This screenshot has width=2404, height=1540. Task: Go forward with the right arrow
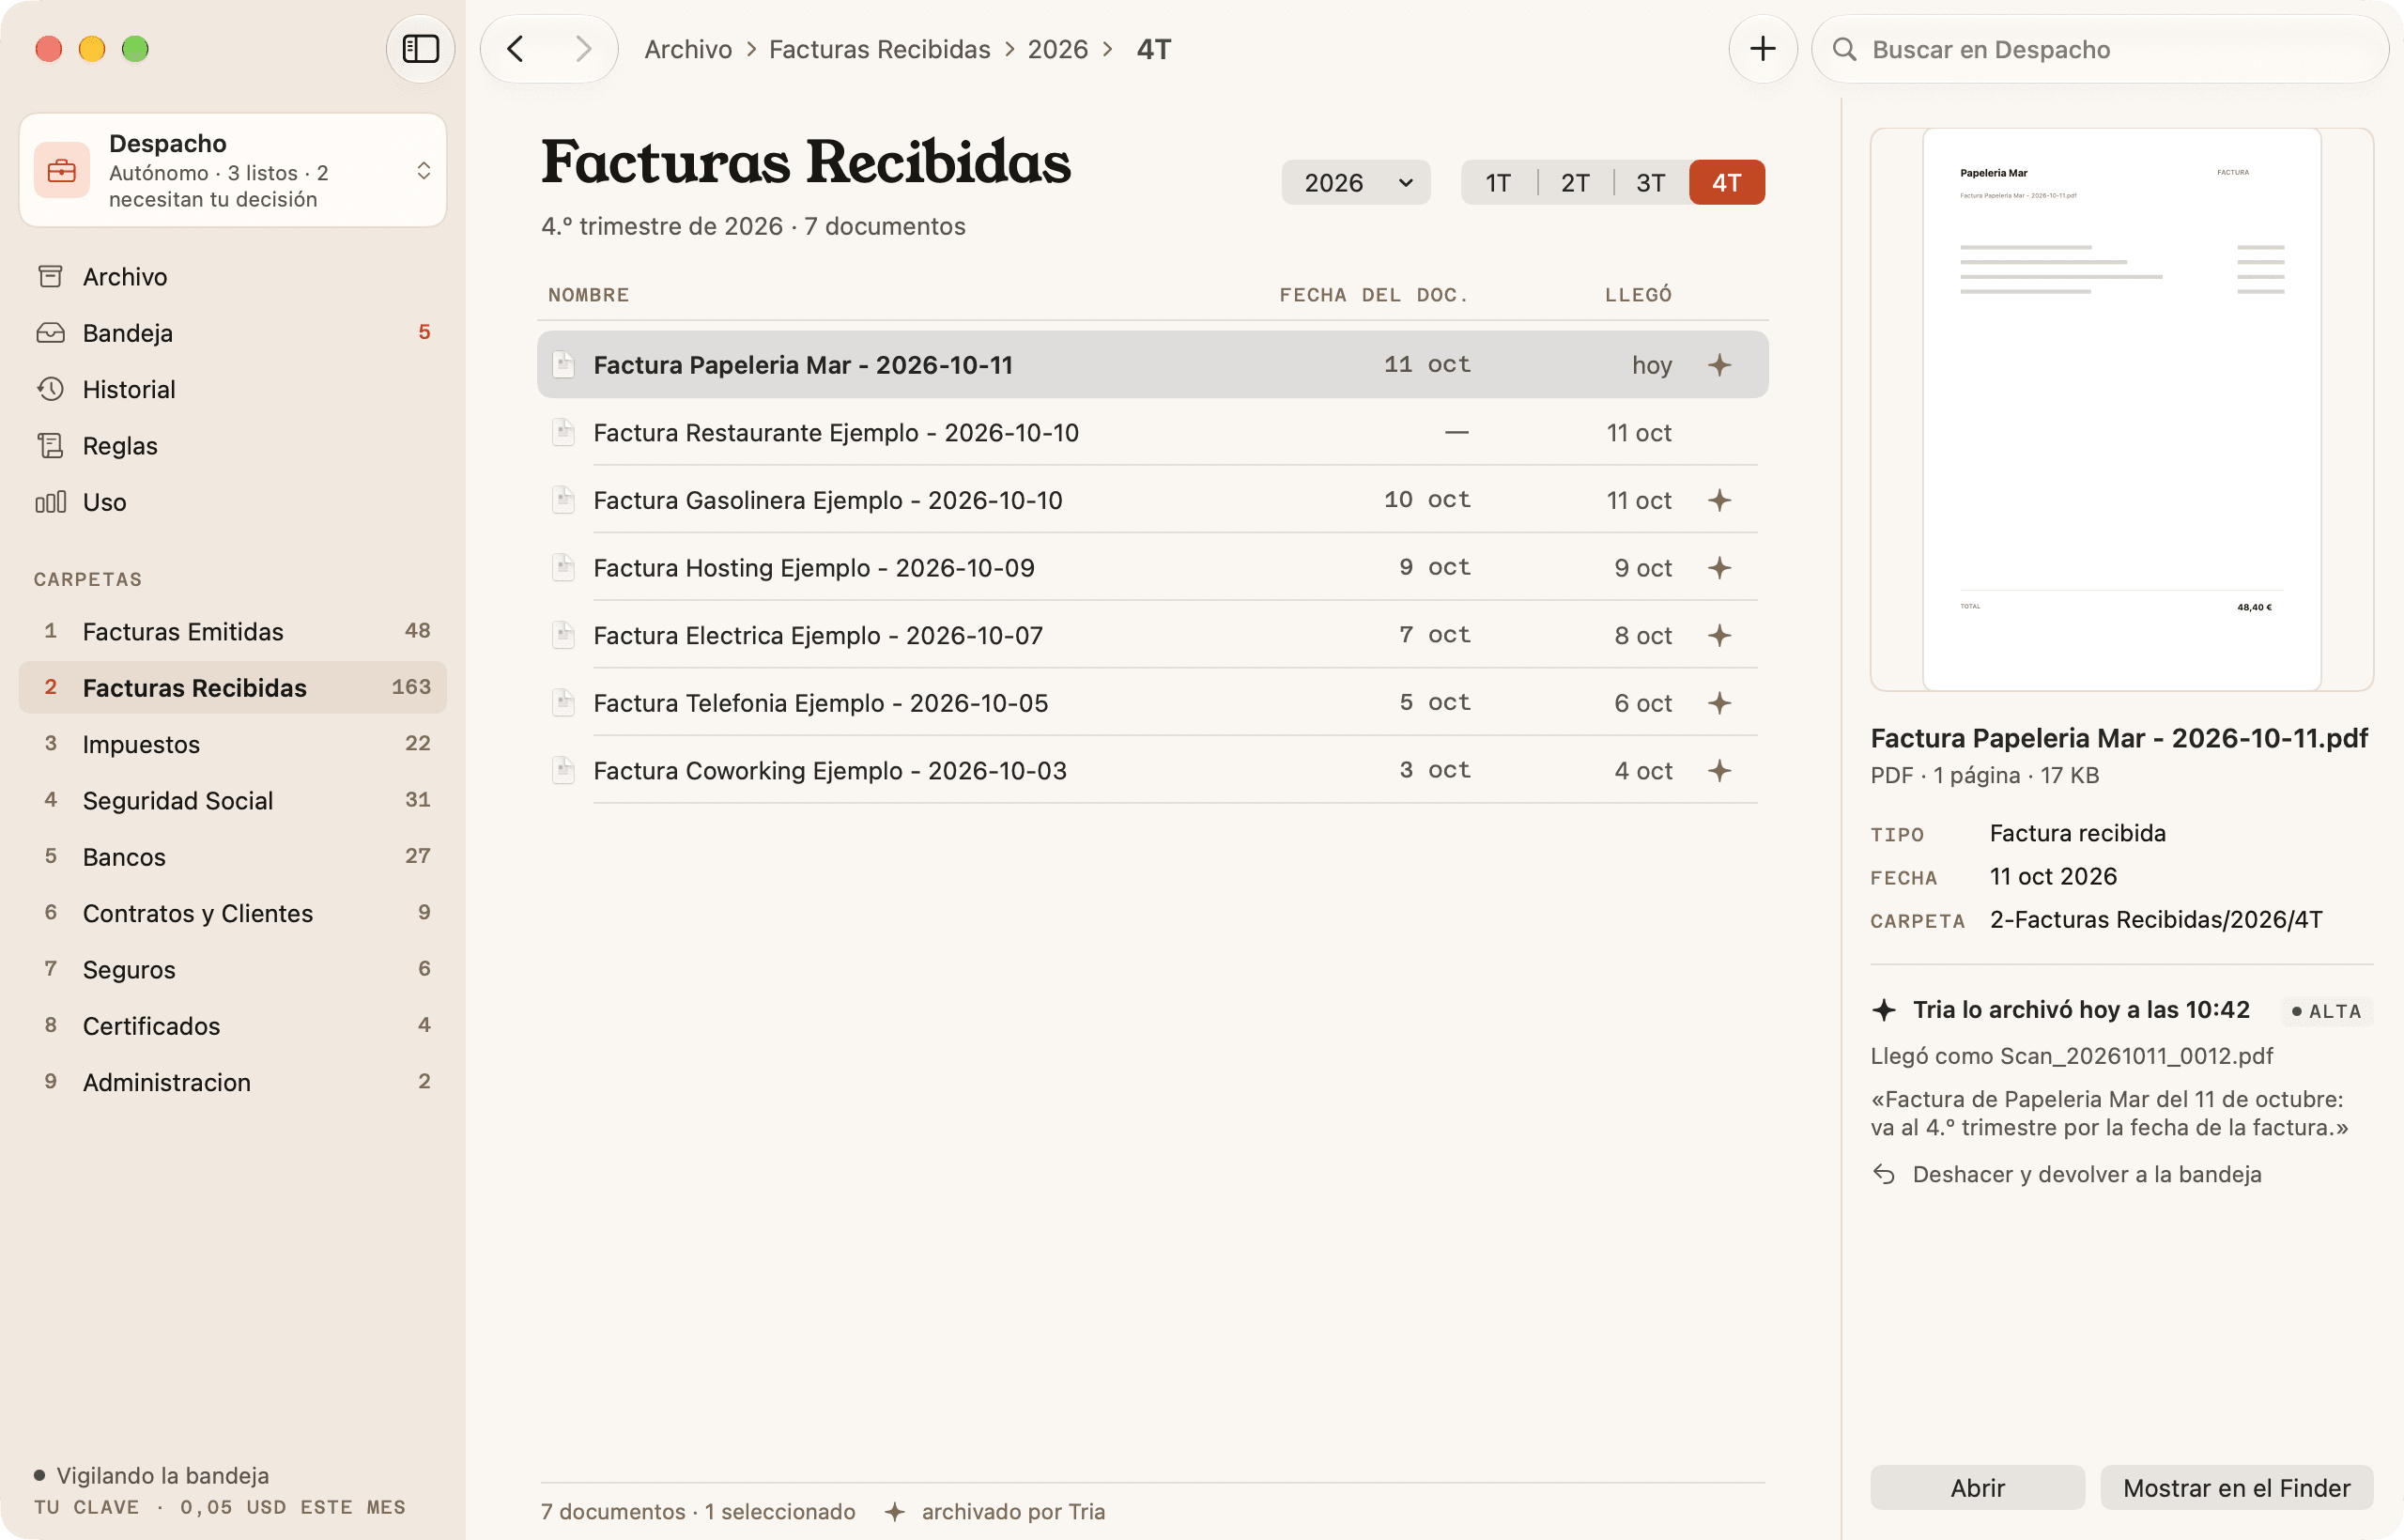[583, 49]
